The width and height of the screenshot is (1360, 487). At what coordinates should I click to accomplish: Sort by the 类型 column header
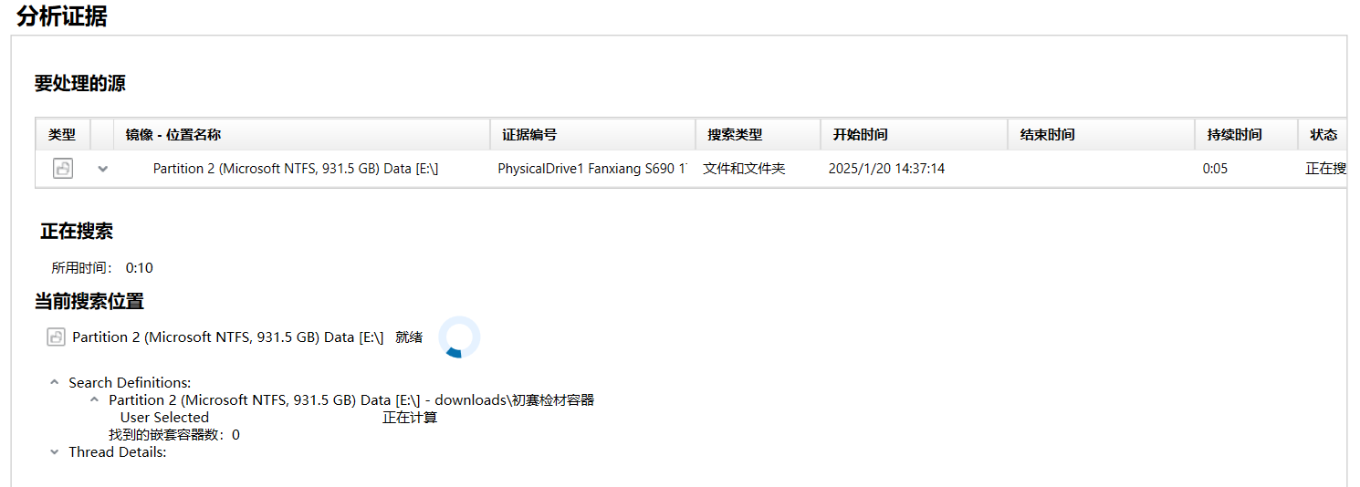62,135
